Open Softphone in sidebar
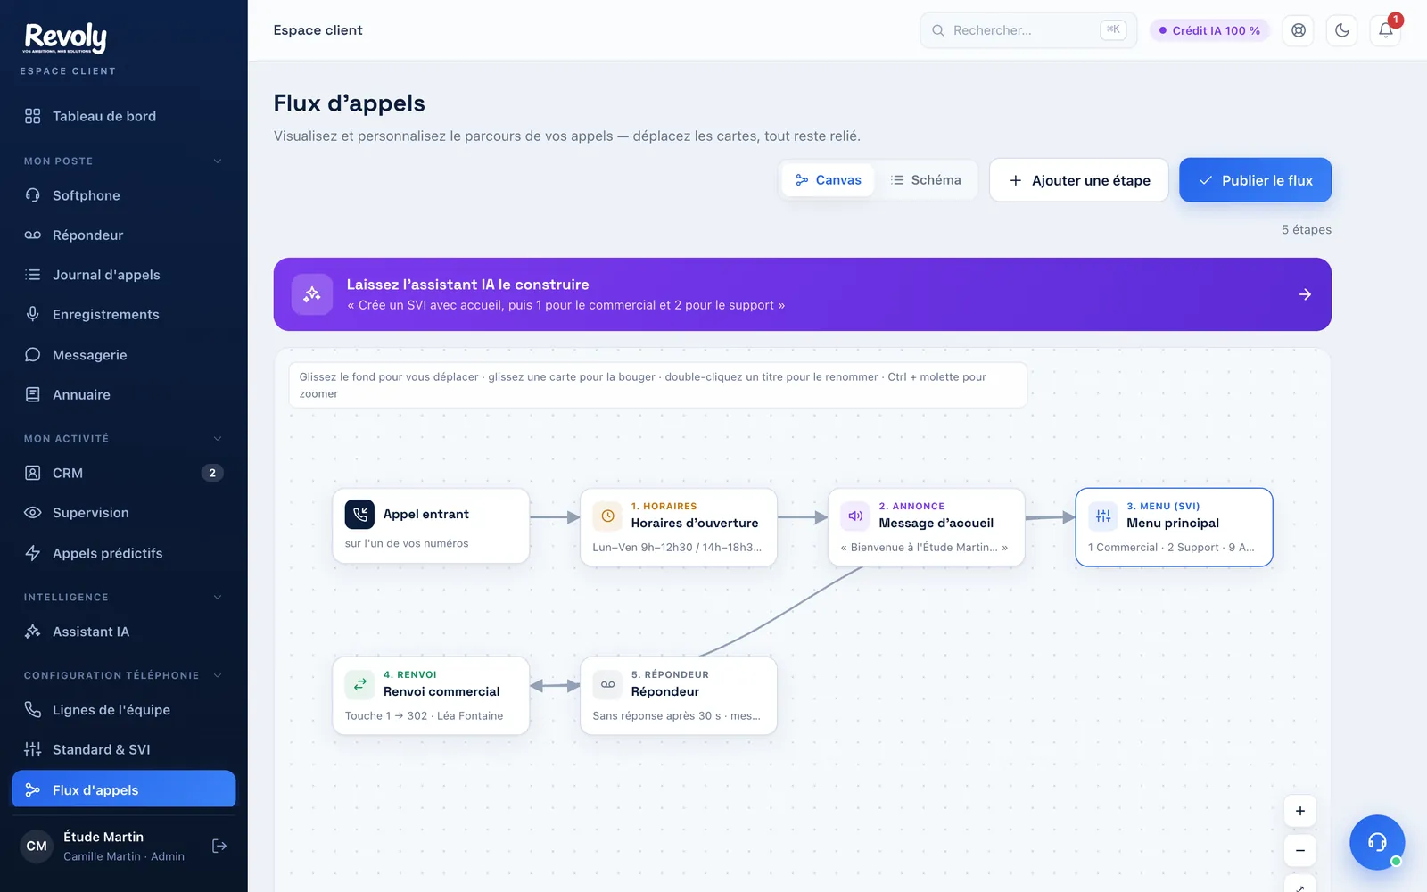Screen dimensions: 1427x892 (x=124, y=195)
